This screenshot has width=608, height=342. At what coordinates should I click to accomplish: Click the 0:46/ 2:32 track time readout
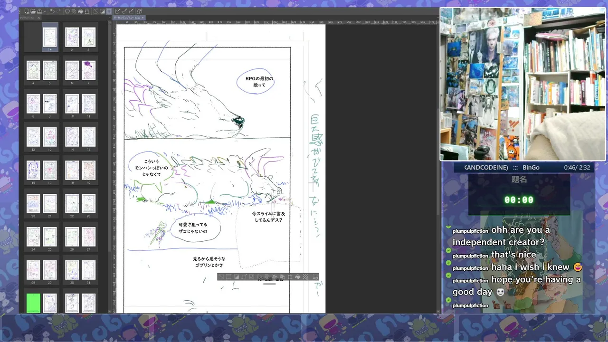577,168
